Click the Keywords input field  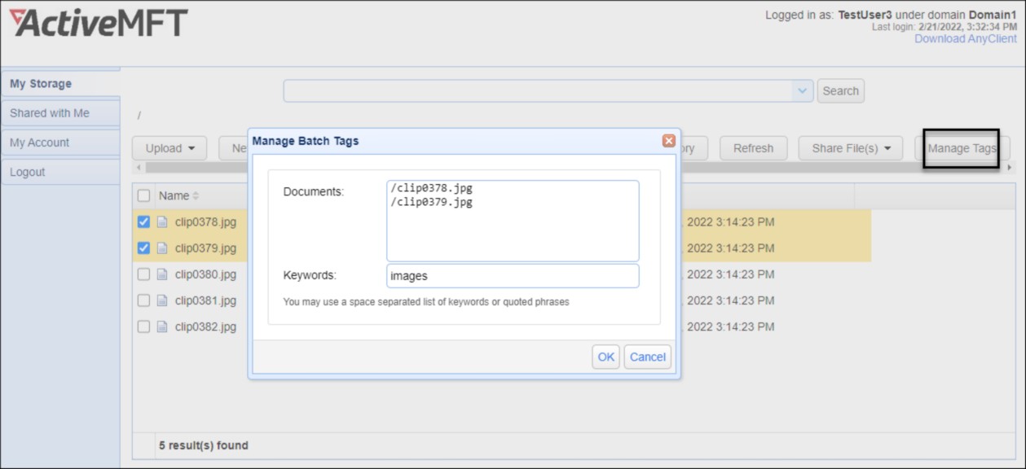513,276
